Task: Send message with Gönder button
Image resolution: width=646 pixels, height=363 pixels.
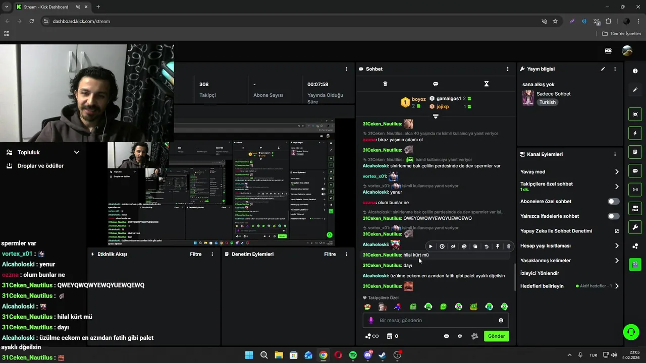Action: coord(497,336)
